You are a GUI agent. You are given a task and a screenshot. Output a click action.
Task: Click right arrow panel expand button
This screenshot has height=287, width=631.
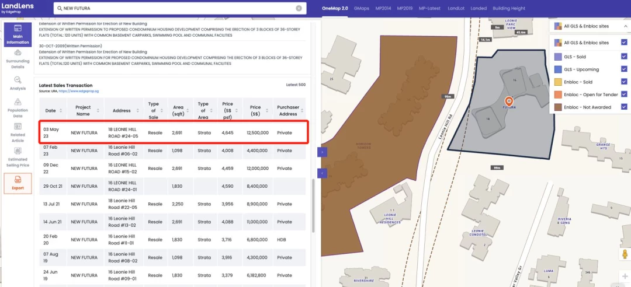(322, 152)
